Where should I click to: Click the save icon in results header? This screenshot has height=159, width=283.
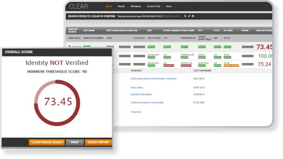(x=193, y=16)
